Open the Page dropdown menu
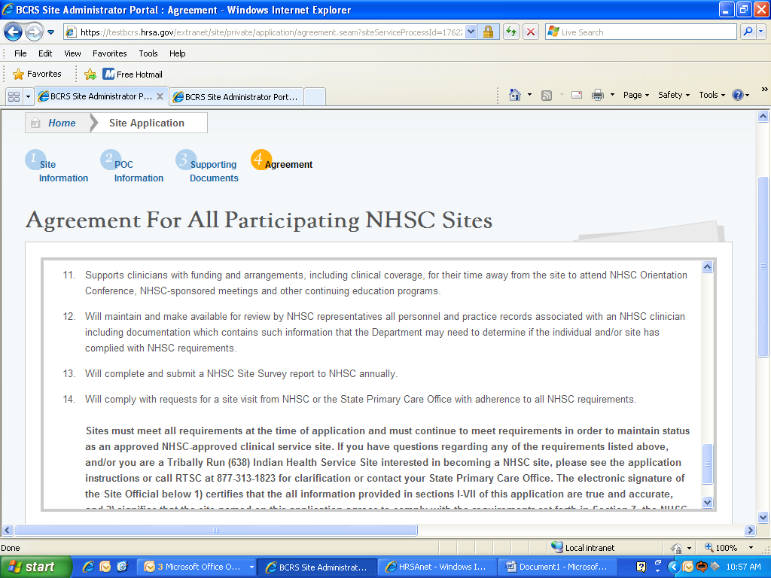This screenshot has height=578, width=771. 636,95
